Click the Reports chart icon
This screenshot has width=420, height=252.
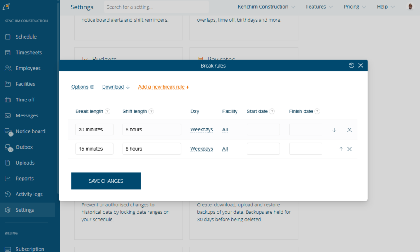[8, 178]
